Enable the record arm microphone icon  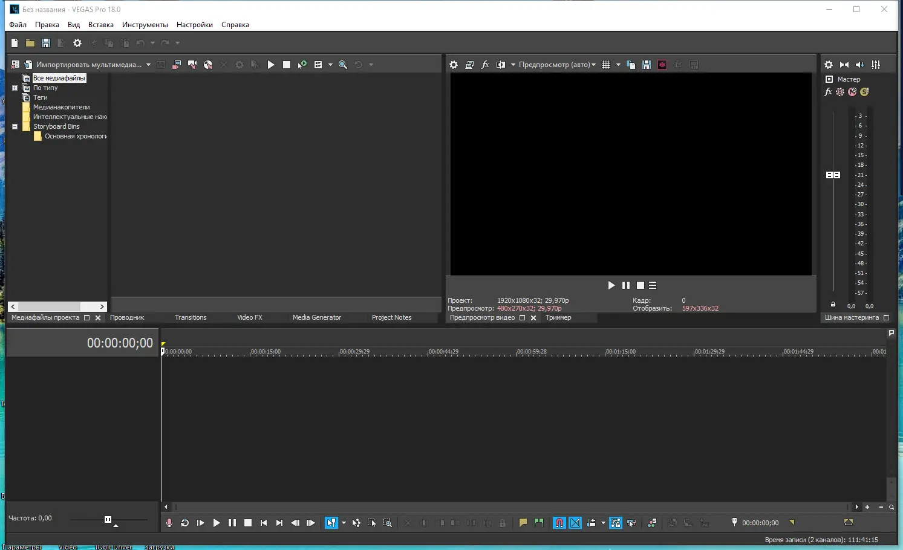(x=169, y=523)
